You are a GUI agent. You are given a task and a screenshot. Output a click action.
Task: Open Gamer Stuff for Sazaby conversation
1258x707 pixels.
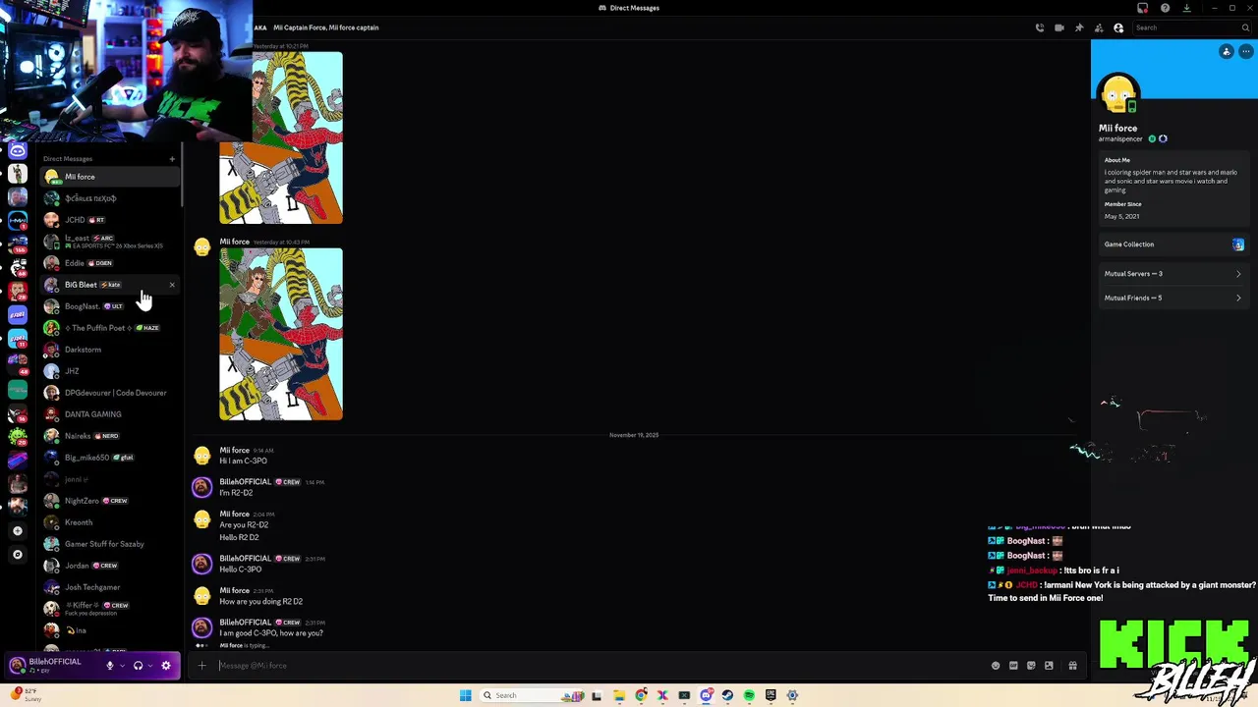110,544
